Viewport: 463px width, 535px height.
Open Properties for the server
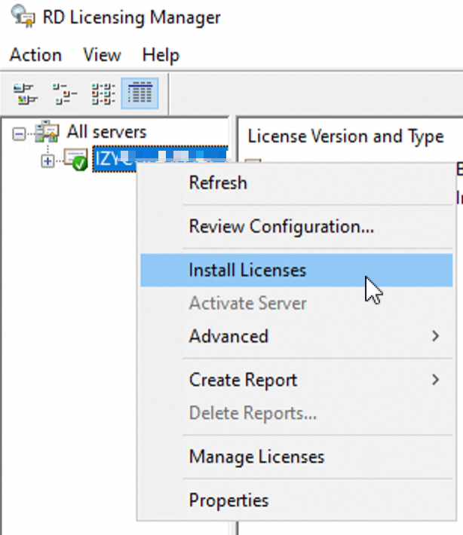[x=228, y=500]
